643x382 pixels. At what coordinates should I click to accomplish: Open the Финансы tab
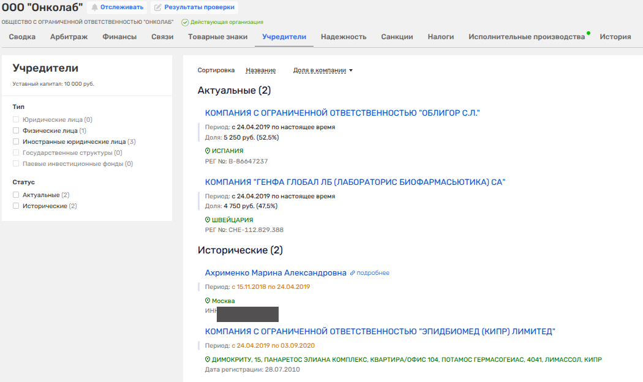119,37
